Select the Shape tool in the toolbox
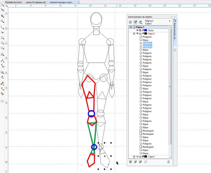Viewport: 211px width, 173px height. pyautogui.click(x=2, y=10)
